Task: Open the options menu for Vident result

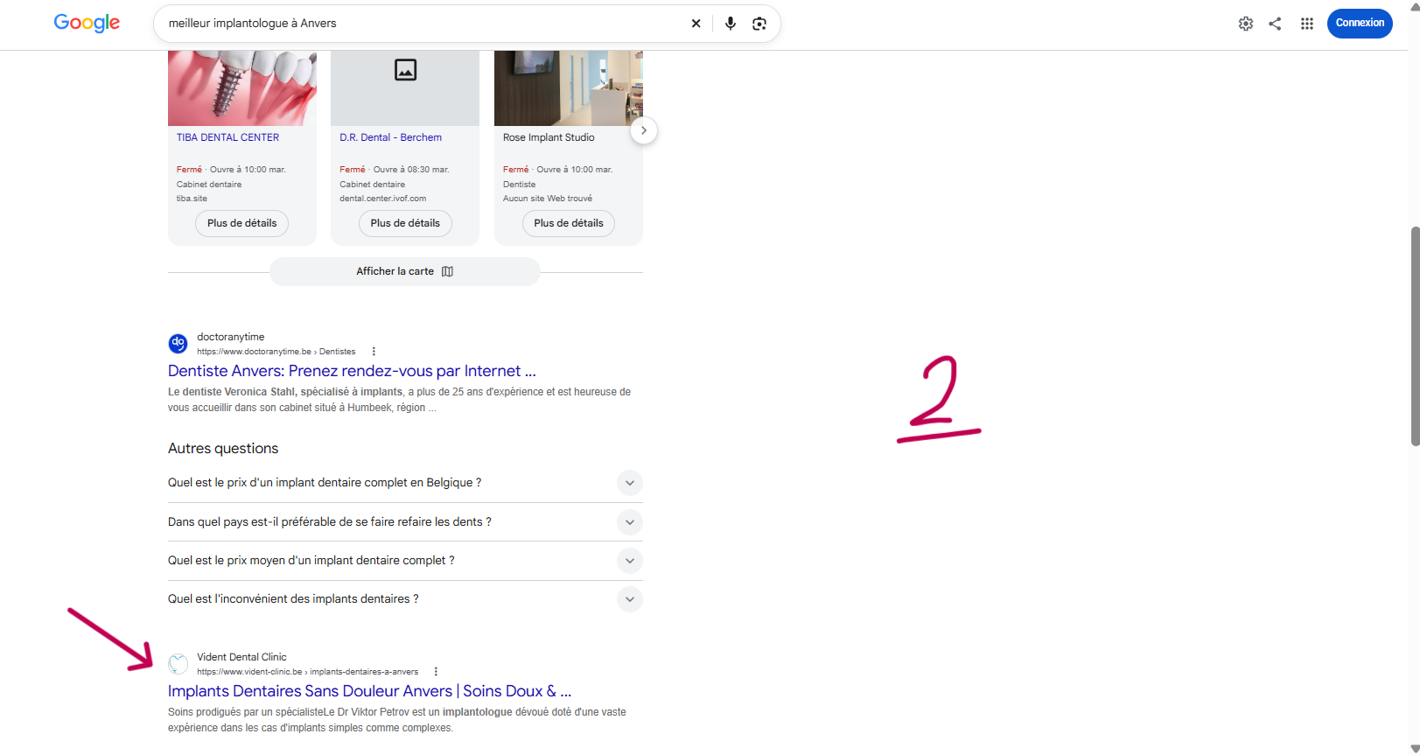Action: tap(436, 672)
